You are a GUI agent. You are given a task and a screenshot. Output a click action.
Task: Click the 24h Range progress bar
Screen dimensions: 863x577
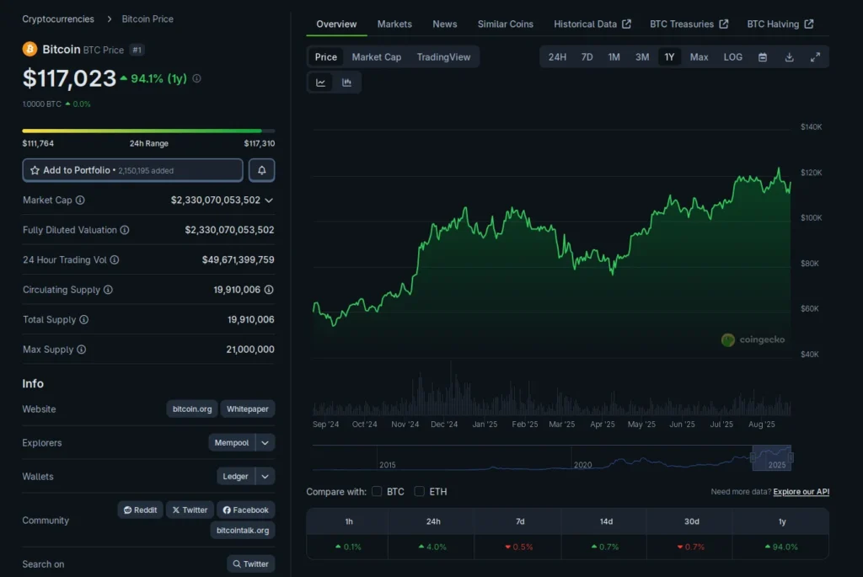(x=148, y=131)
